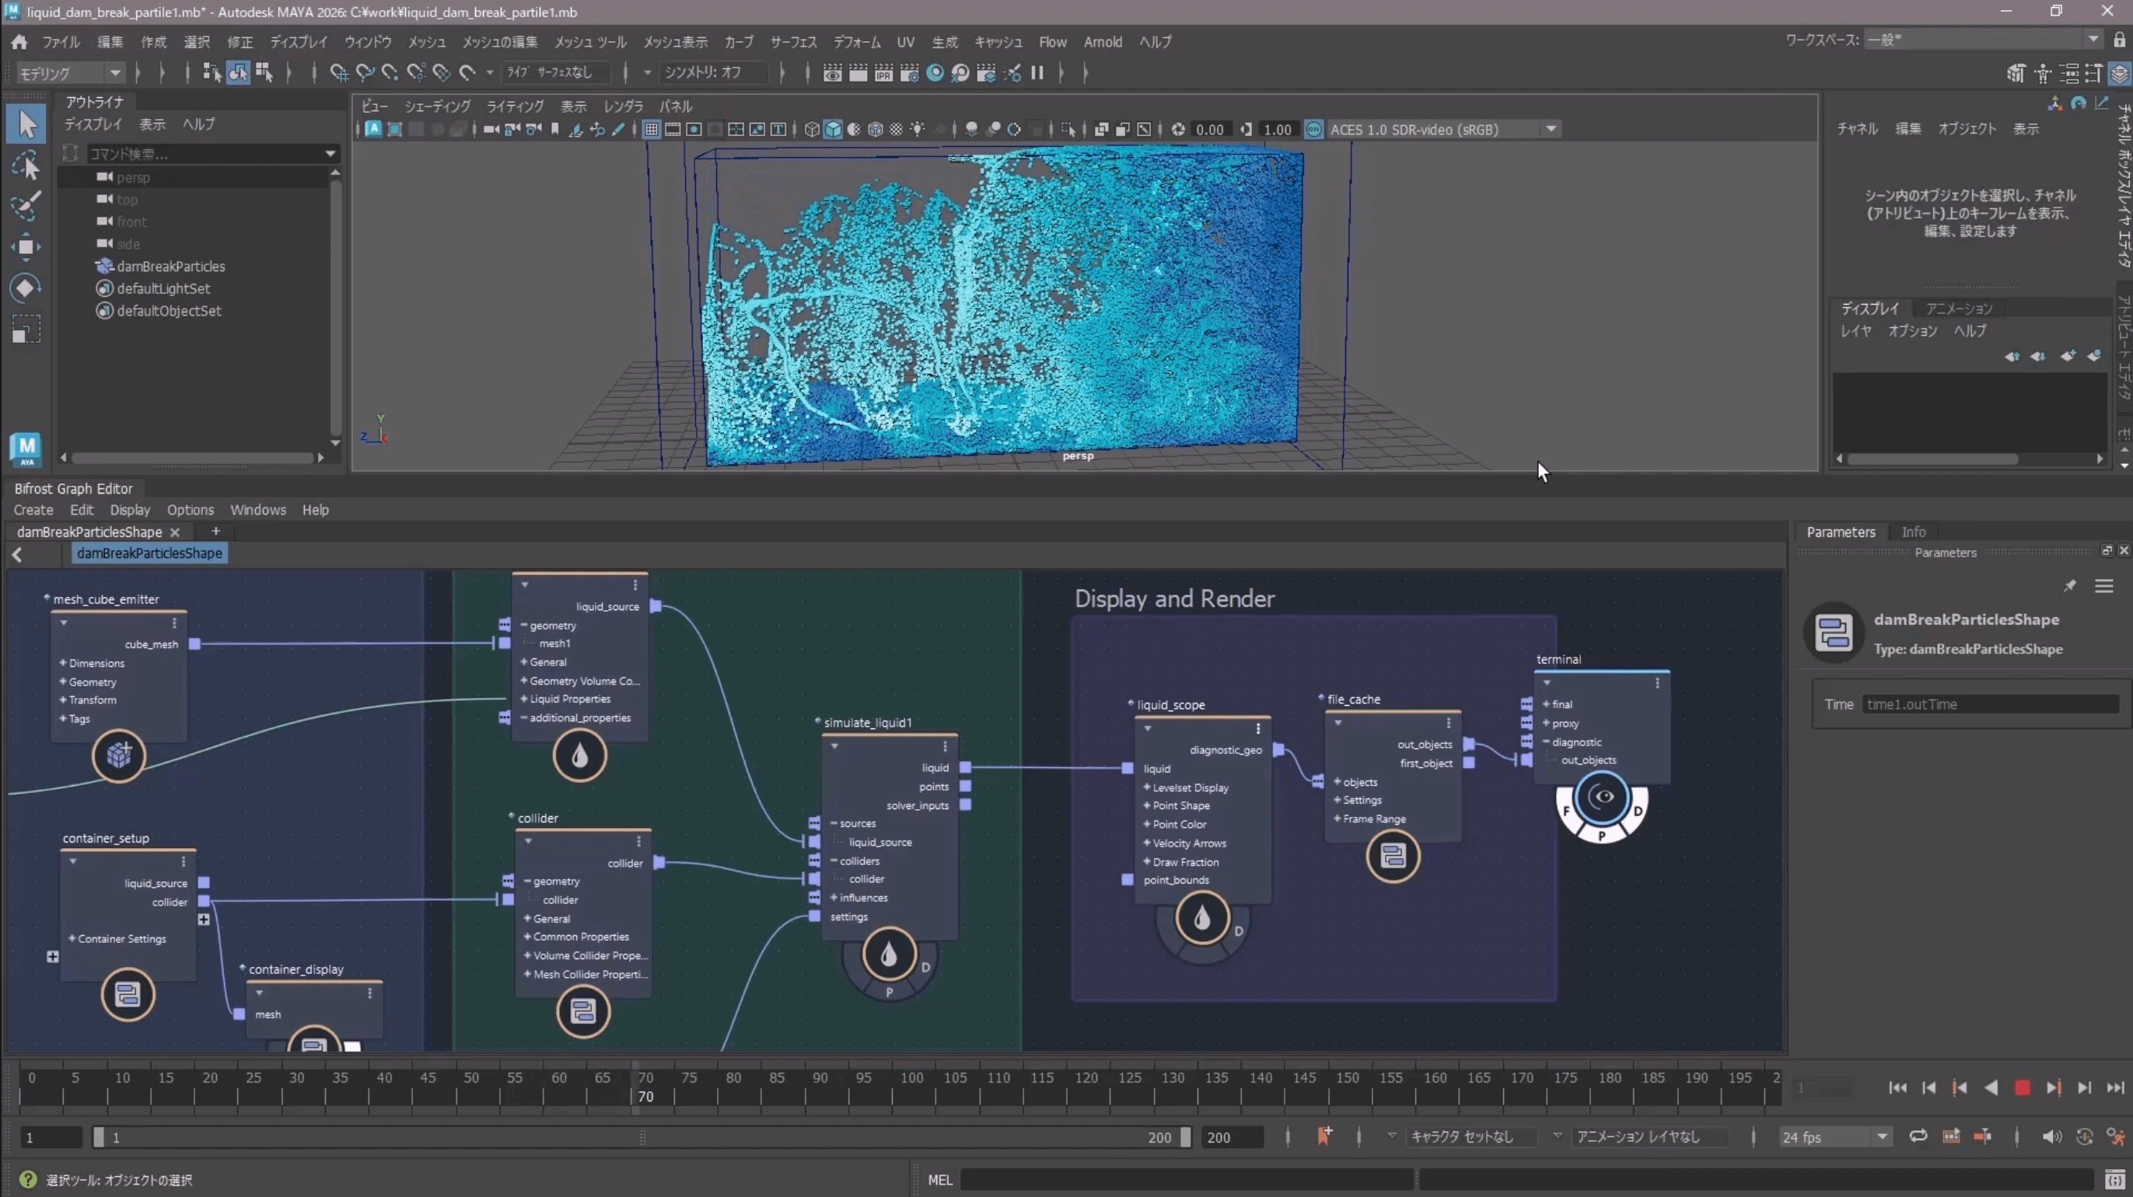The height and width of the screenshot is (1197, 2133).
Task: Toggle the P flag on simulate_liquid1 node
Action: point(890,992)
